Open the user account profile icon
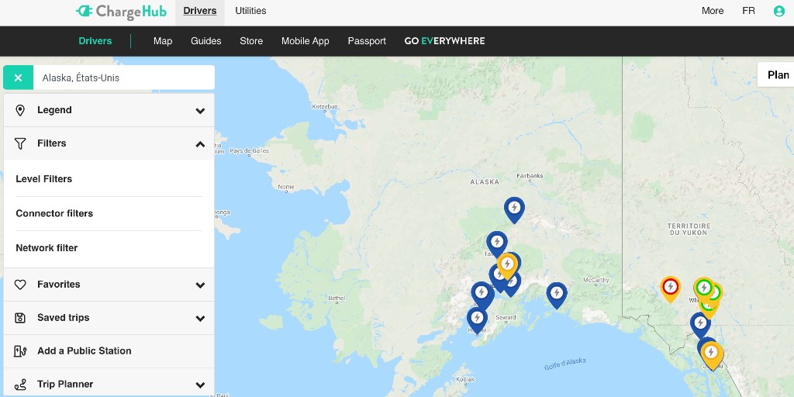The width and height of the screenshot is (794, 397). pos(778,11)
